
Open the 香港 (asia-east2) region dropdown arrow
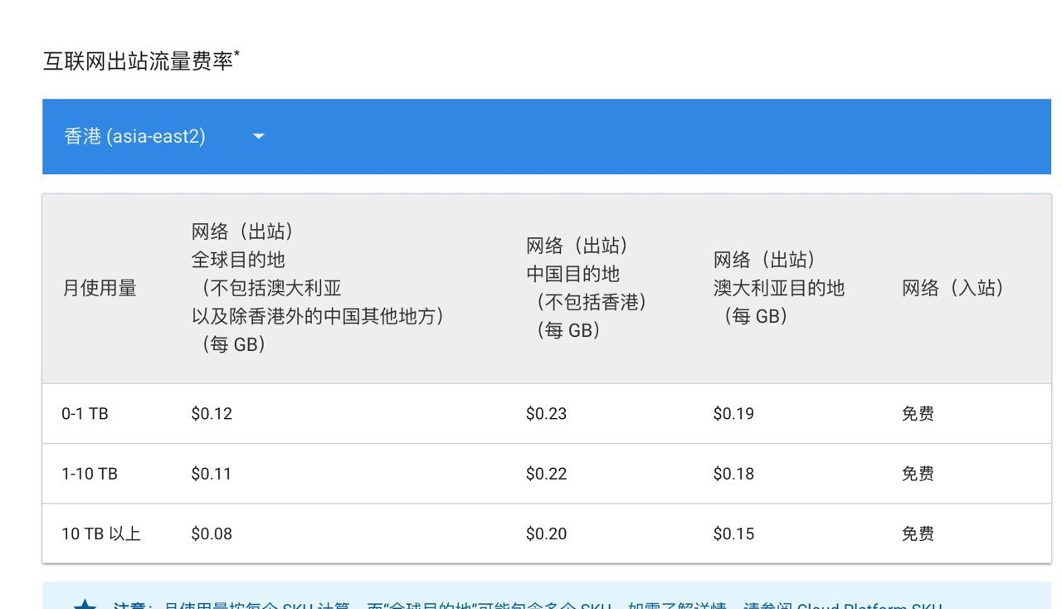pyautogui.click(x=258, y=136)
